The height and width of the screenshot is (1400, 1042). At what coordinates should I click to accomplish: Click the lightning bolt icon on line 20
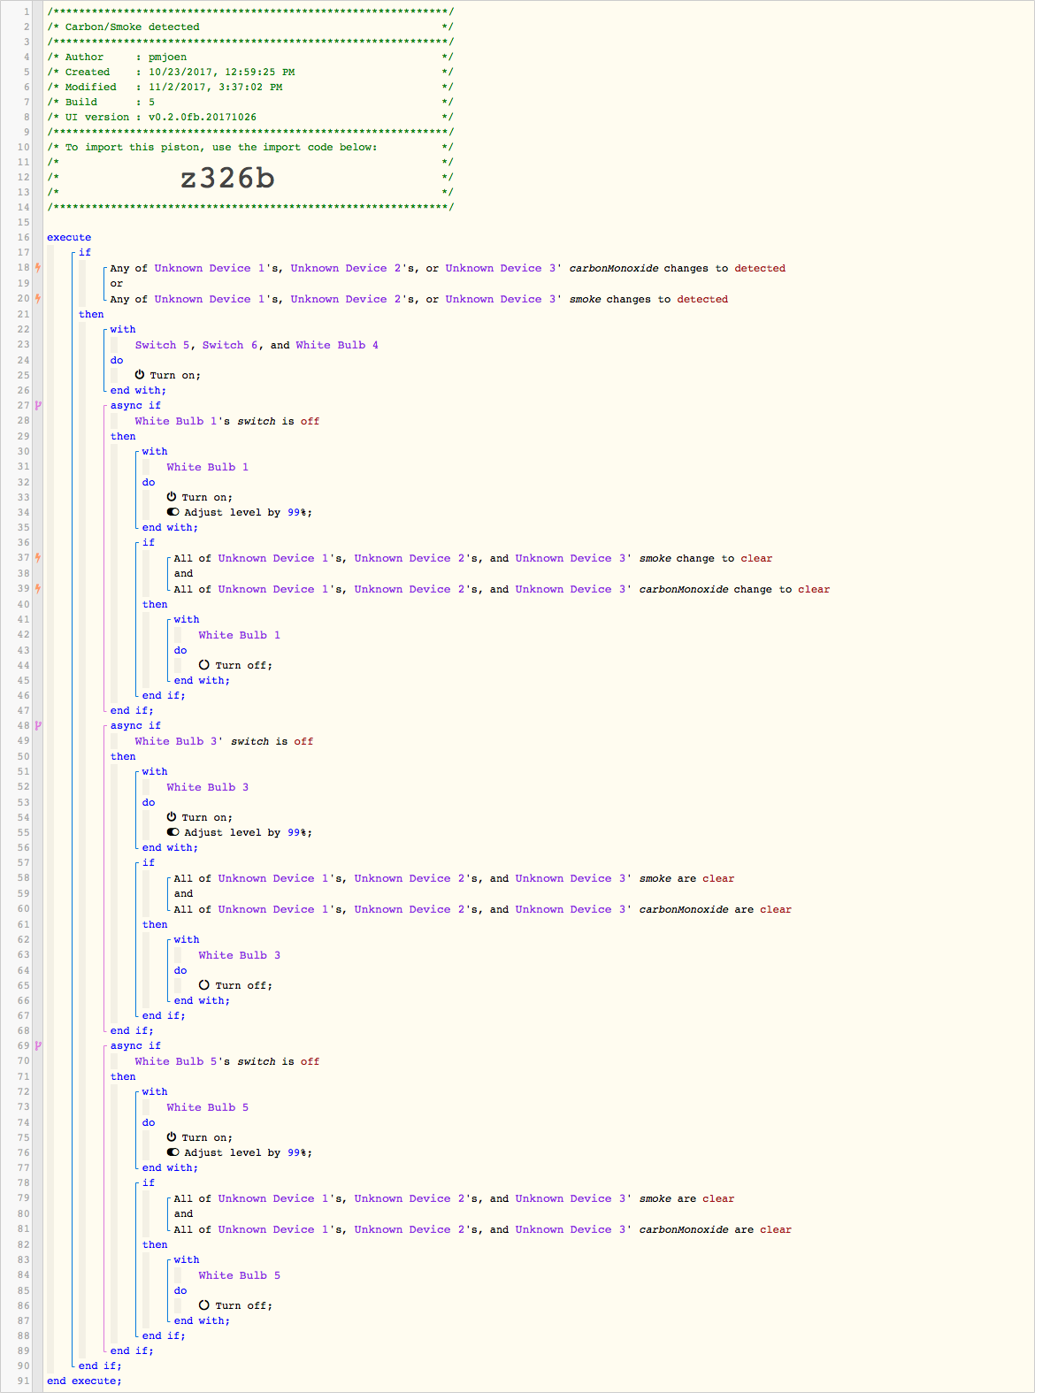pos(38,299)
